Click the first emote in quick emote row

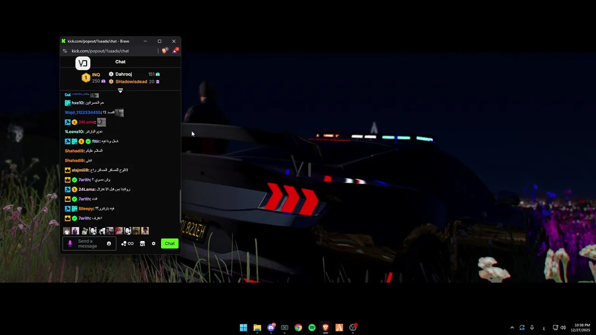pos(67,231)
